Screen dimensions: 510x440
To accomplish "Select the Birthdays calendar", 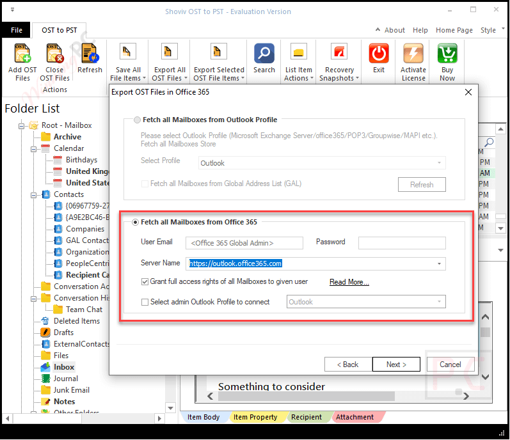I will pos(81,160).
